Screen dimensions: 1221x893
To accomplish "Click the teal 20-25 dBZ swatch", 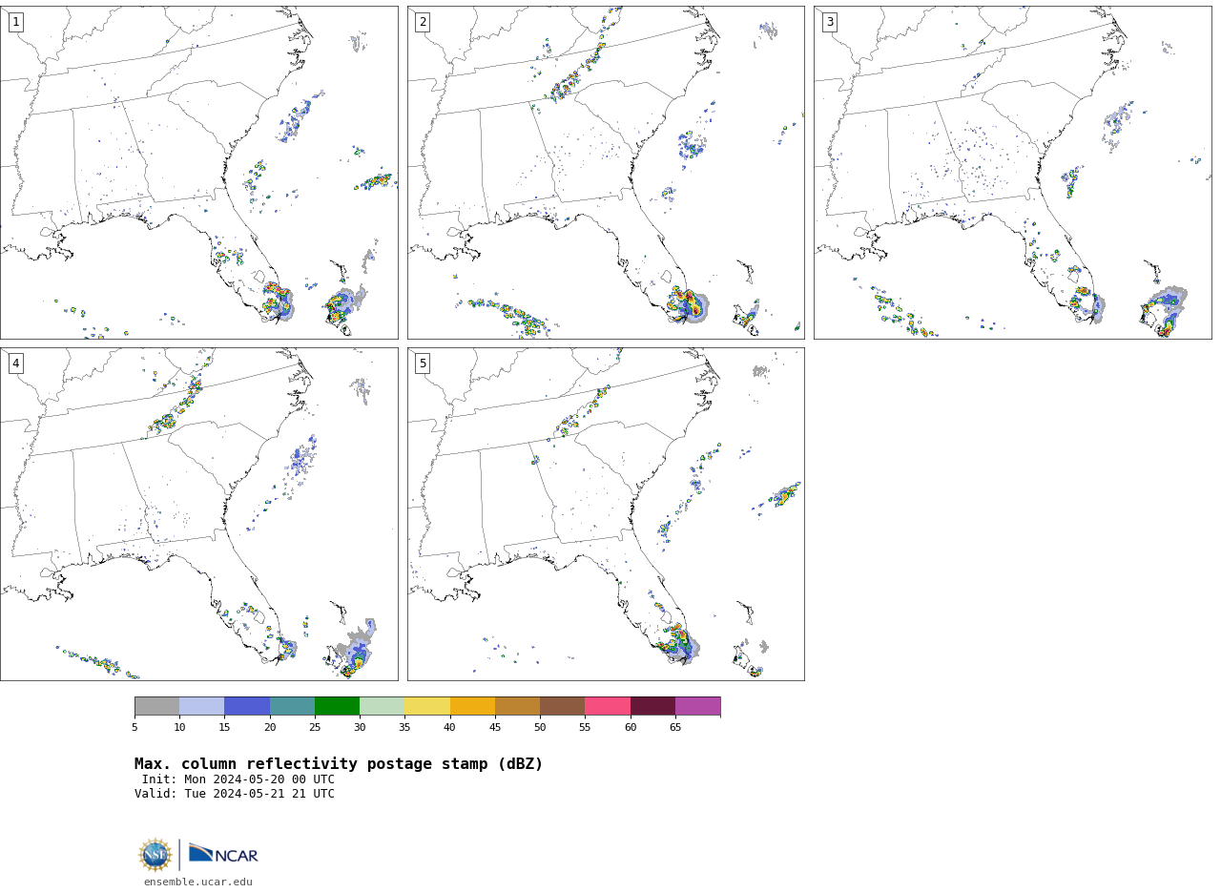I will pos(292,706).
